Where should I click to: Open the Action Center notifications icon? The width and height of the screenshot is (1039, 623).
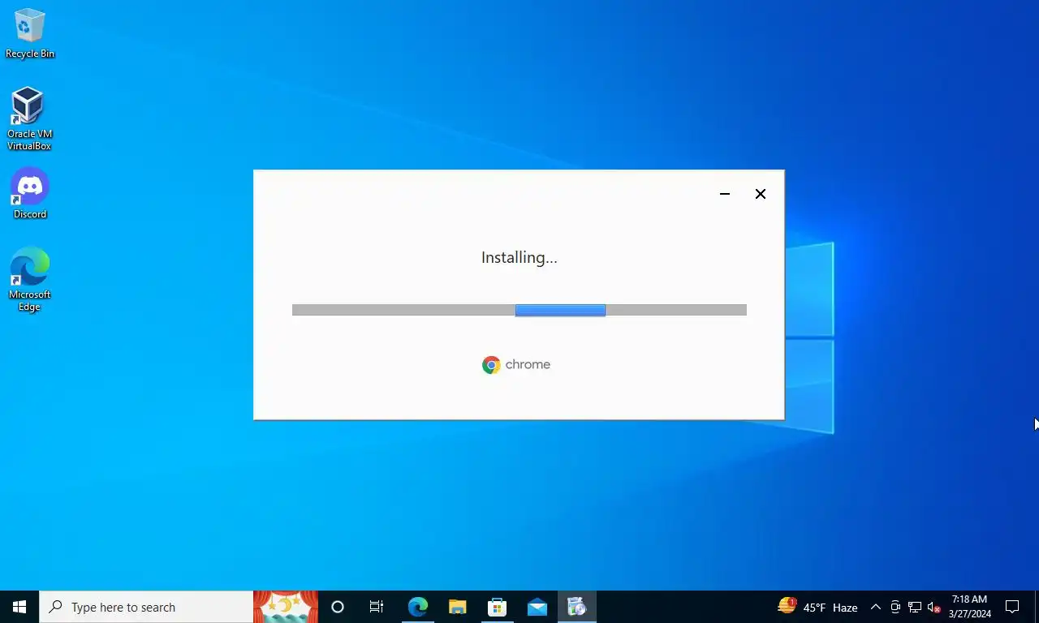(1012, 607)
